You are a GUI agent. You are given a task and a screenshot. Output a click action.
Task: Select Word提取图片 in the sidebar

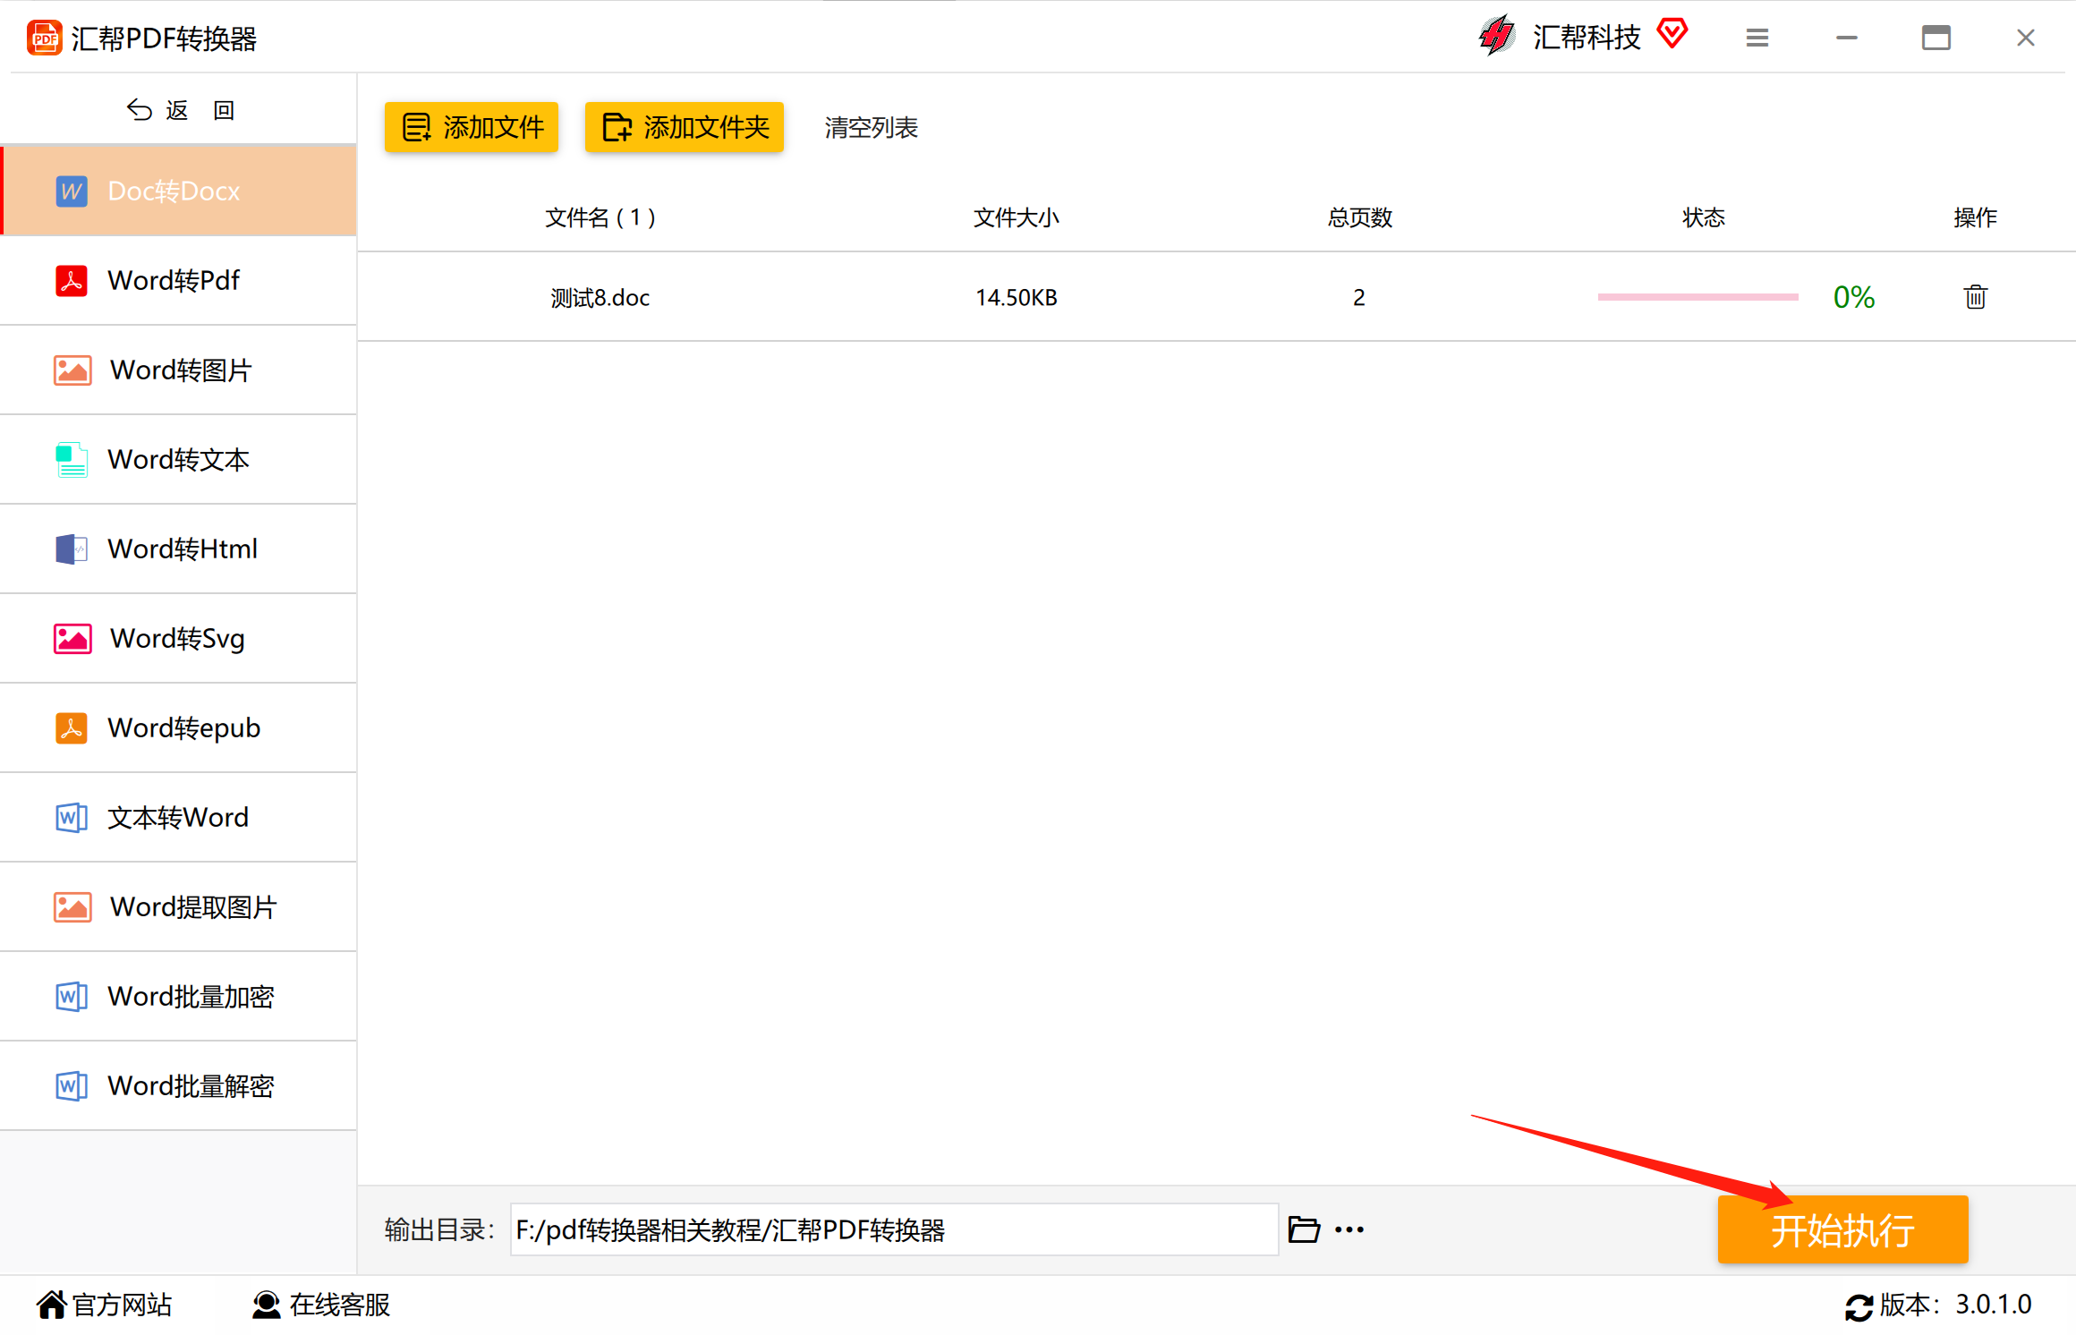[179, 907]
